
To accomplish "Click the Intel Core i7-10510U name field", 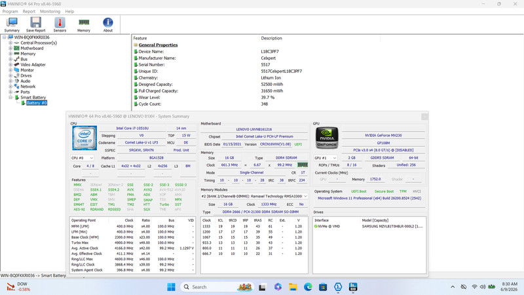I will (x=132, y=128).
